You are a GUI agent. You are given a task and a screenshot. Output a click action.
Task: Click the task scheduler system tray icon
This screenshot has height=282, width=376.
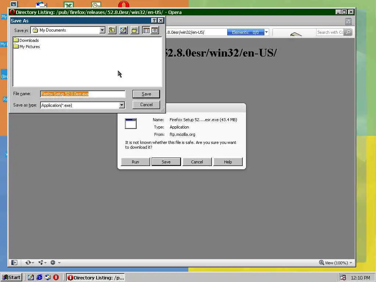[343, 278]
